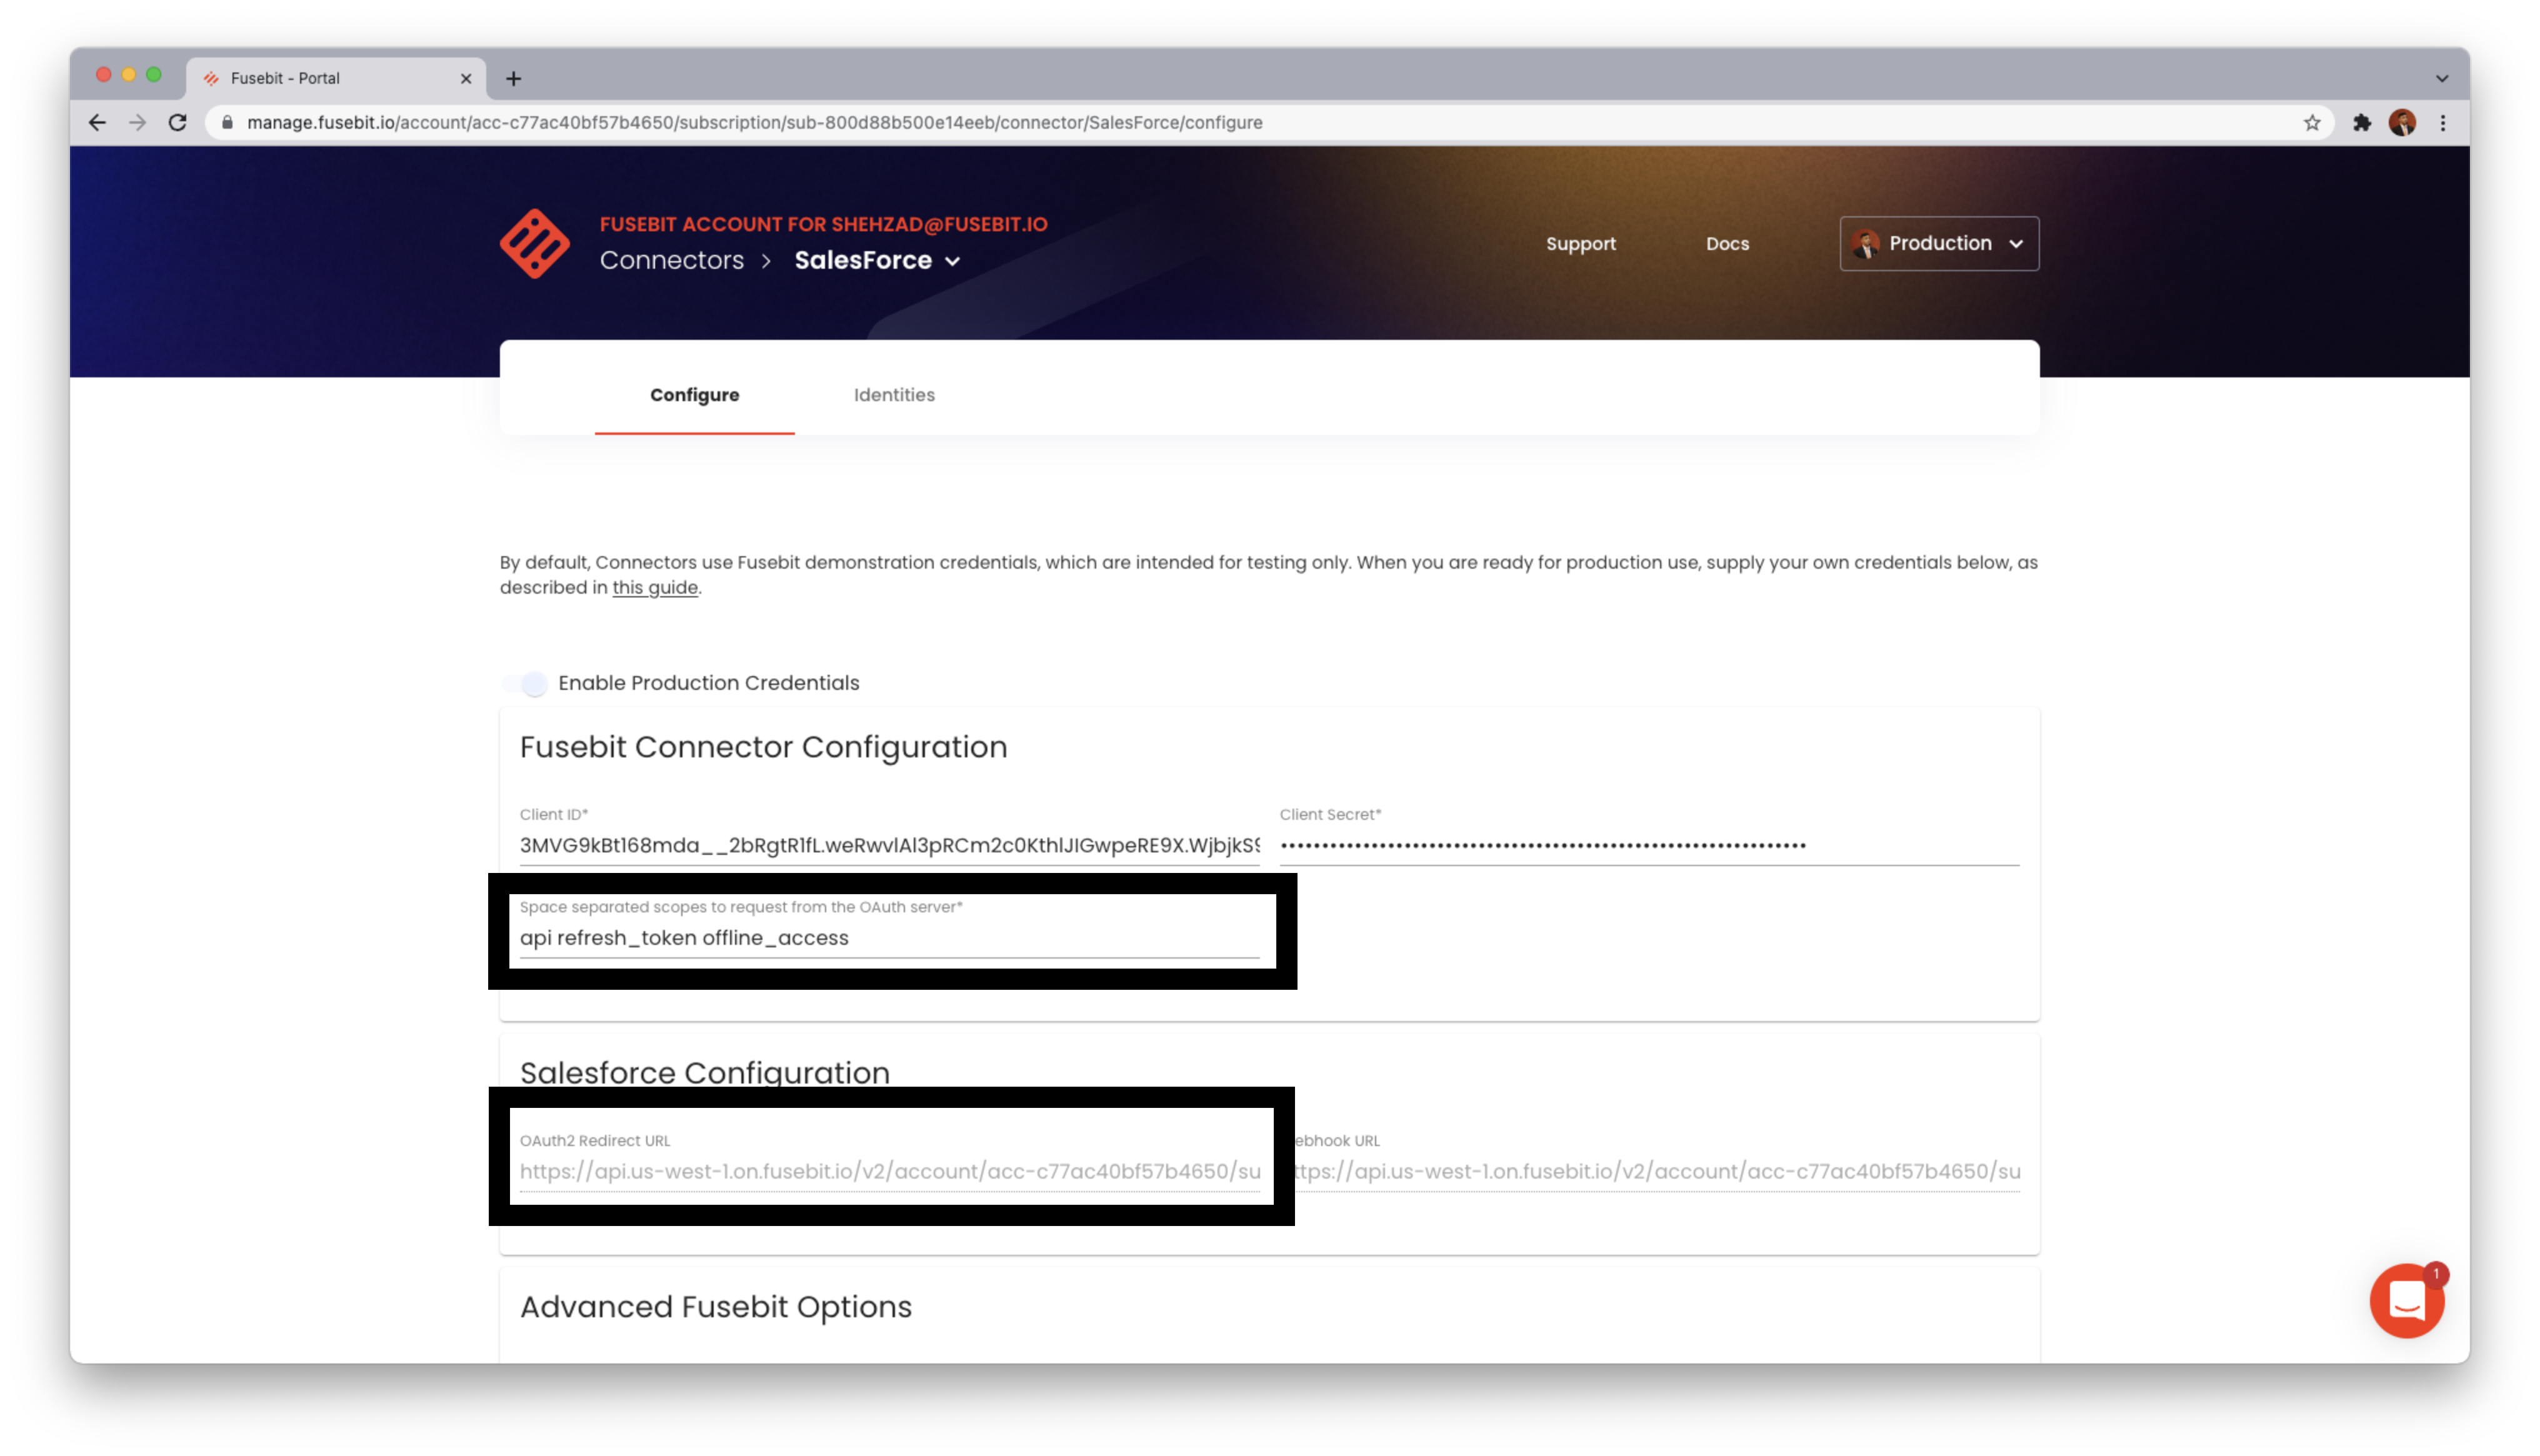Click the Chrome profile avatar
The width and height of the screenshot is (2540, 1456).
(x=2402, y=123)
